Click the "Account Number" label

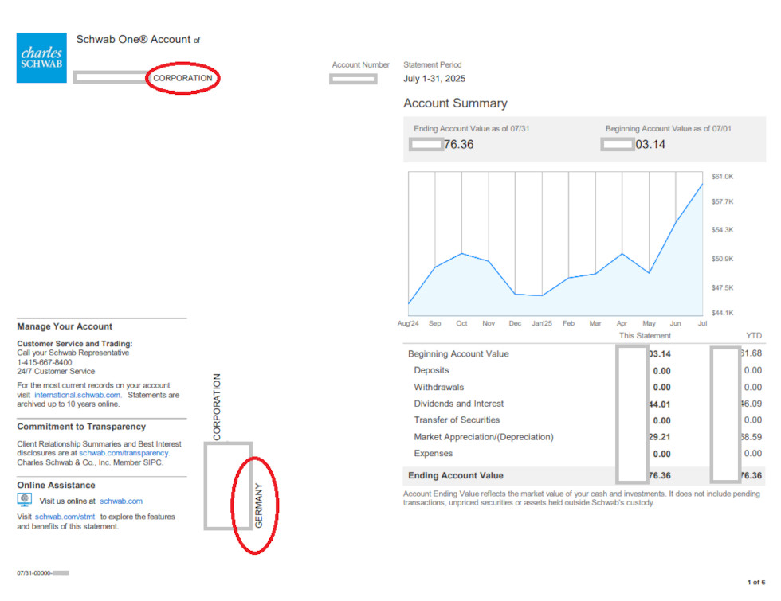360,64
